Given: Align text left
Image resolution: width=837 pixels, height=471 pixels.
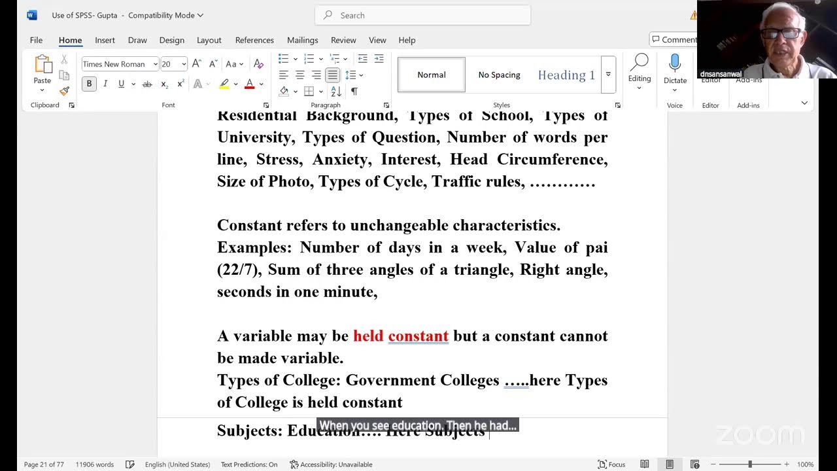Looking at the screenshot, I should click(x=284, y=75).
